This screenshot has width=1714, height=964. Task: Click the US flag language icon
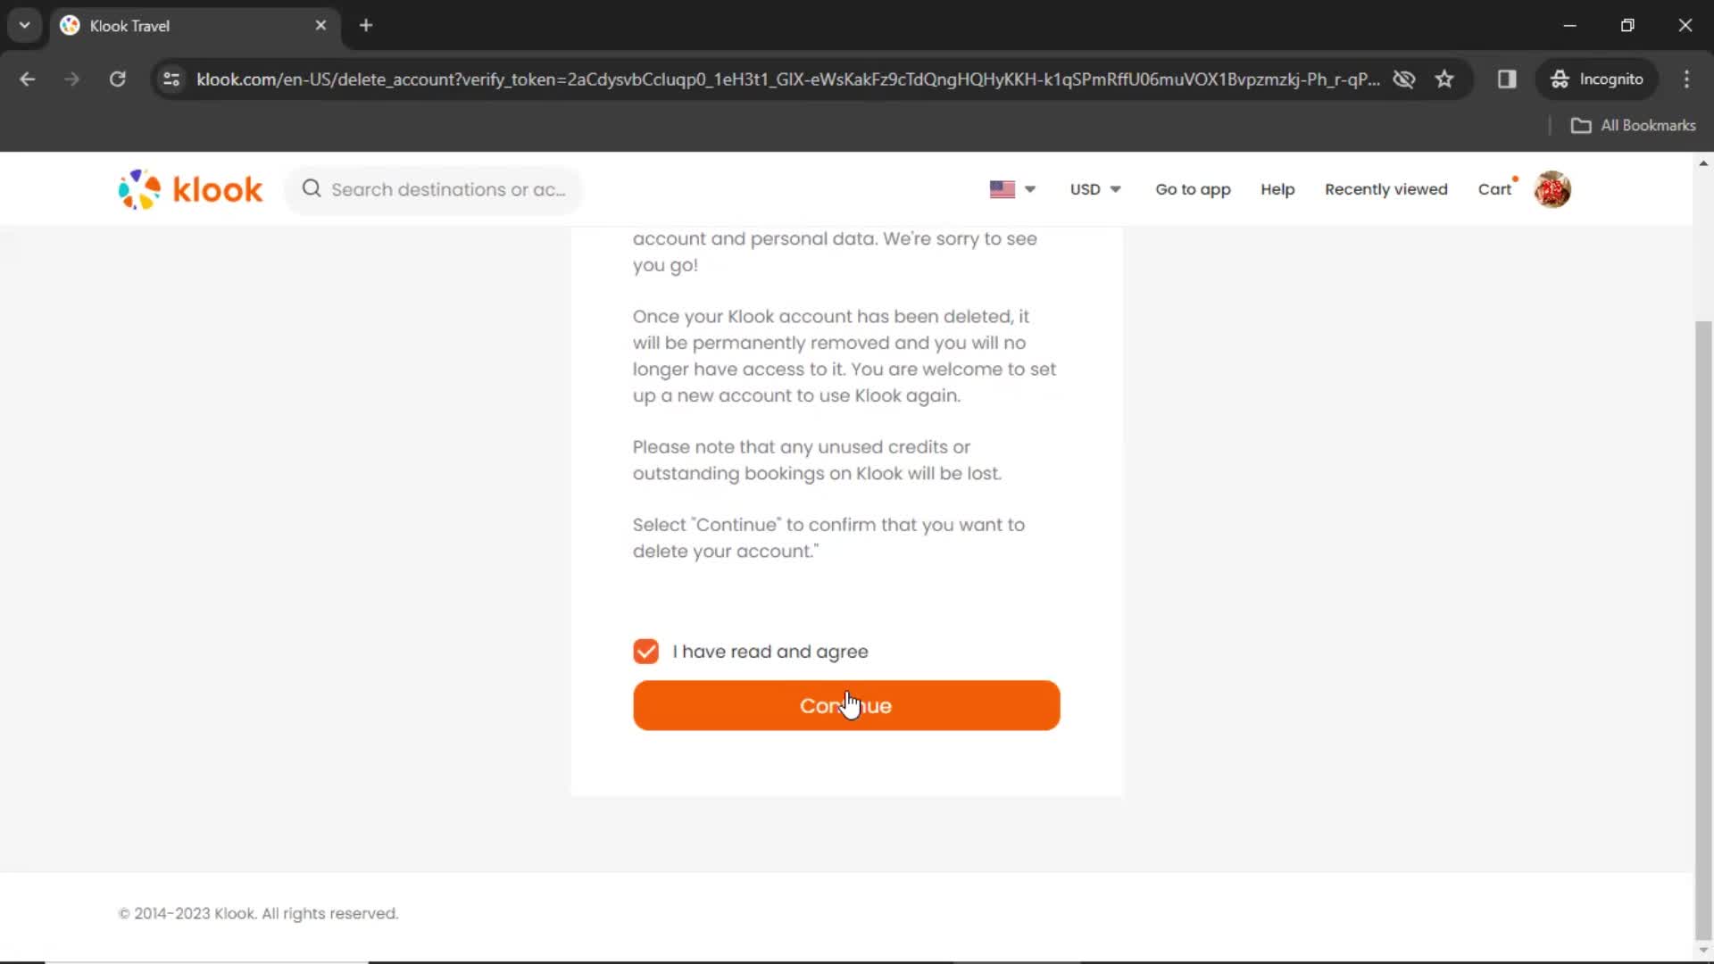(1003, 188)
